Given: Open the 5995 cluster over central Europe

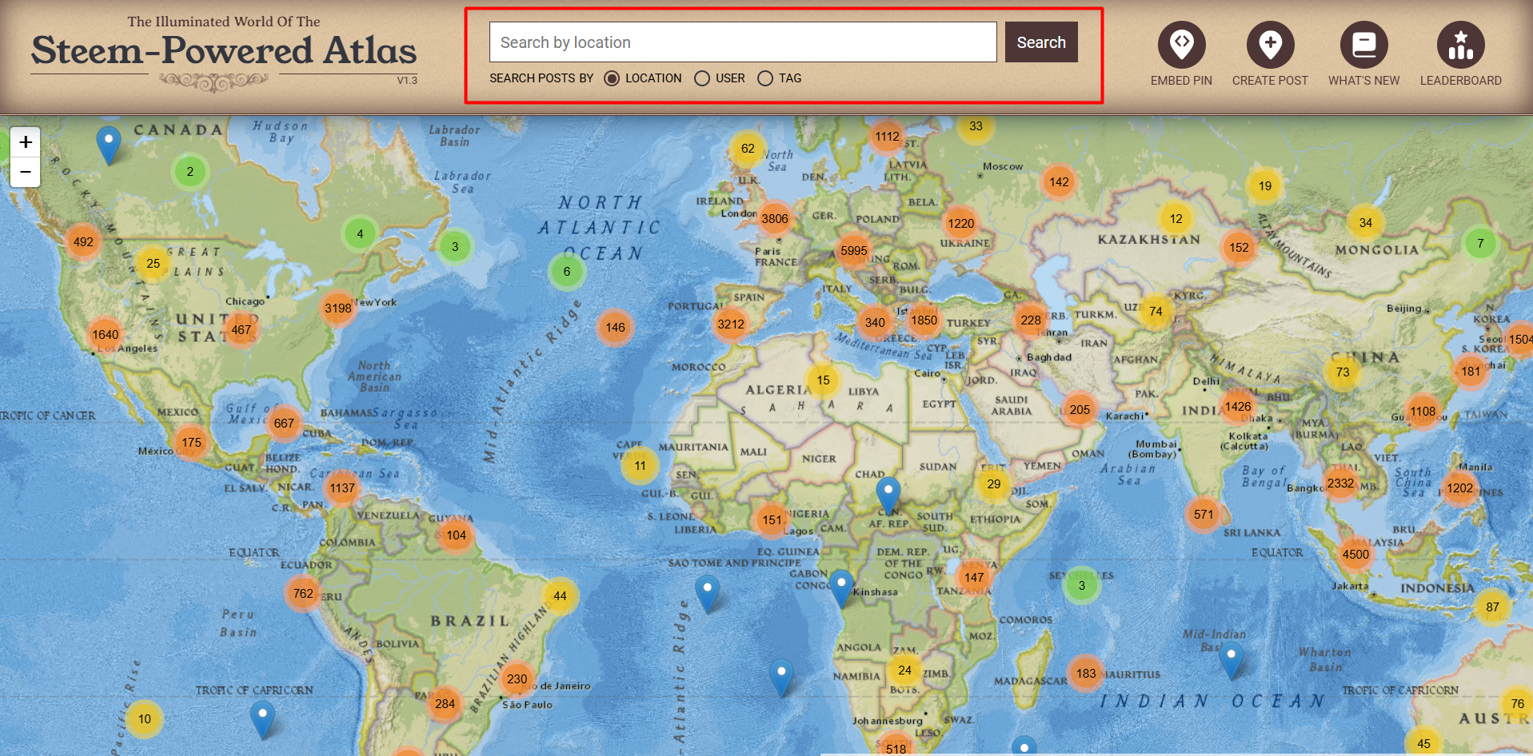Looking at the screenshot, I should pyautogui.click(x=854, y=251).
